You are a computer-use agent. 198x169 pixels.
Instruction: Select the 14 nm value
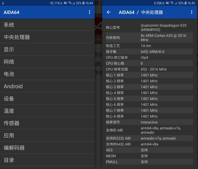146,46
